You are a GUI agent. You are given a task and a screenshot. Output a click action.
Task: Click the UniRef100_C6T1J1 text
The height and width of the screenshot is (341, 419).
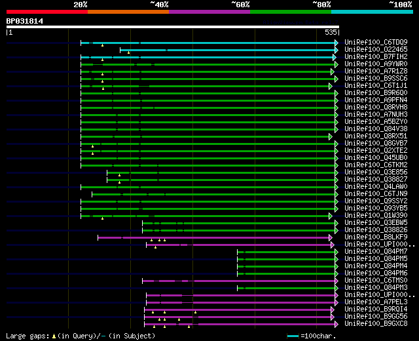pyautogui.click(x=376, y=86)
